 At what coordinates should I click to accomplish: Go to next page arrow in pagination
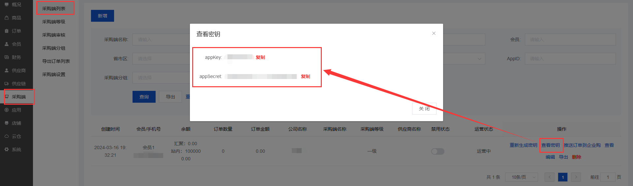tap(576, 177)
